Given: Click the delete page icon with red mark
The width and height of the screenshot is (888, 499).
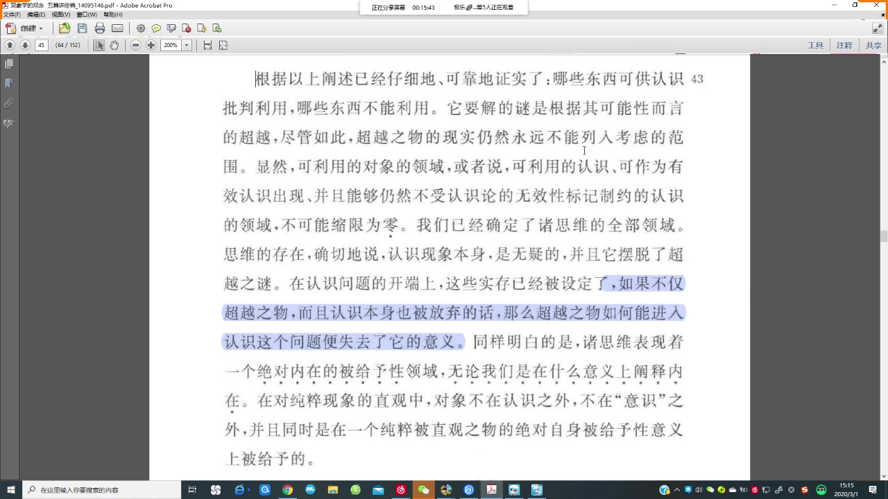Looking at the screenshot, I should coord(187,28).
